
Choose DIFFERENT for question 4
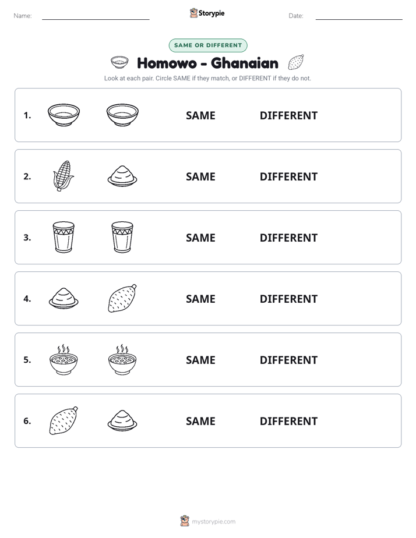coord(288,299)
